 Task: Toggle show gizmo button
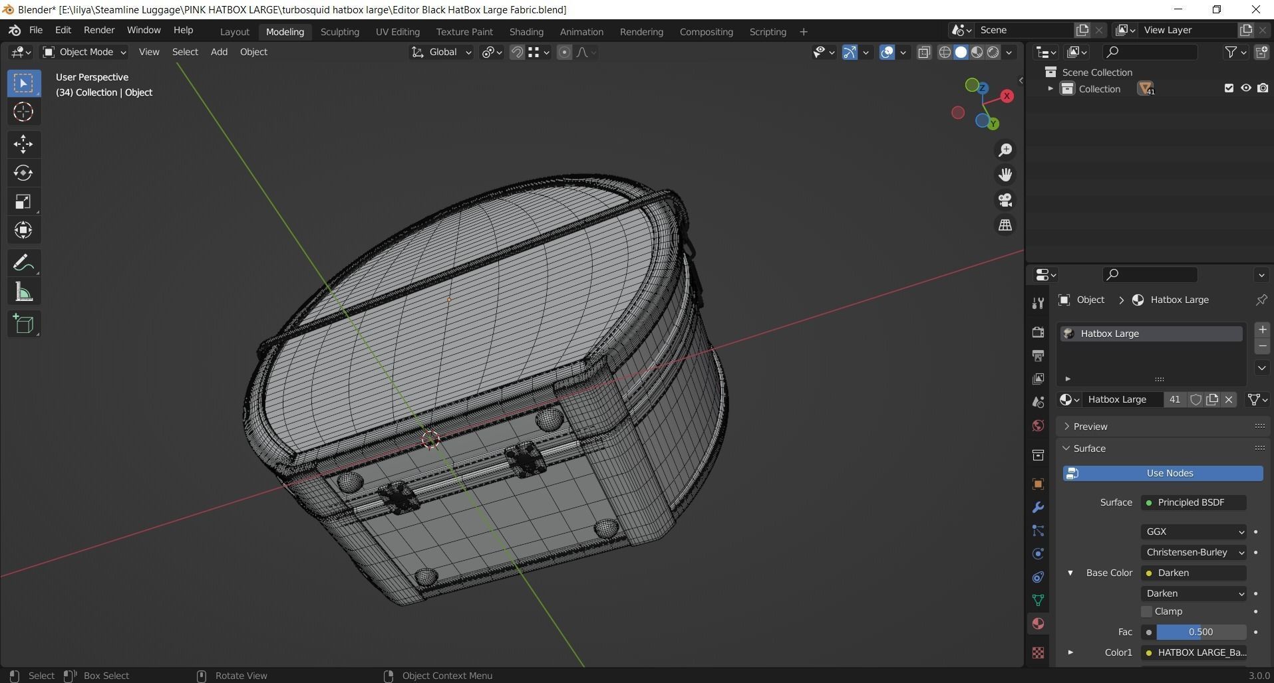[850, 52]
